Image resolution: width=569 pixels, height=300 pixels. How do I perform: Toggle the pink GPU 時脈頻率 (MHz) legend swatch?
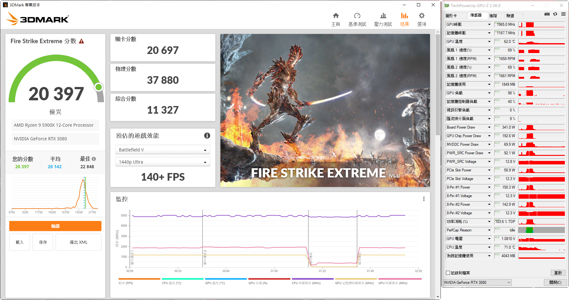click(x=400, y=279)
